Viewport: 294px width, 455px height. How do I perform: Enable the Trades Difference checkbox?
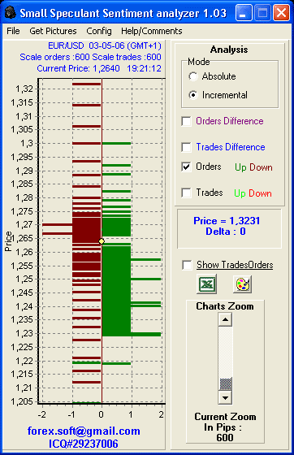point(186,147)
